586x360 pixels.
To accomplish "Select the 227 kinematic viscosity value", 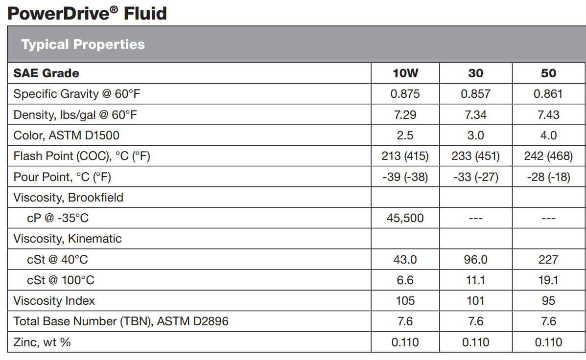I will 548,259.
